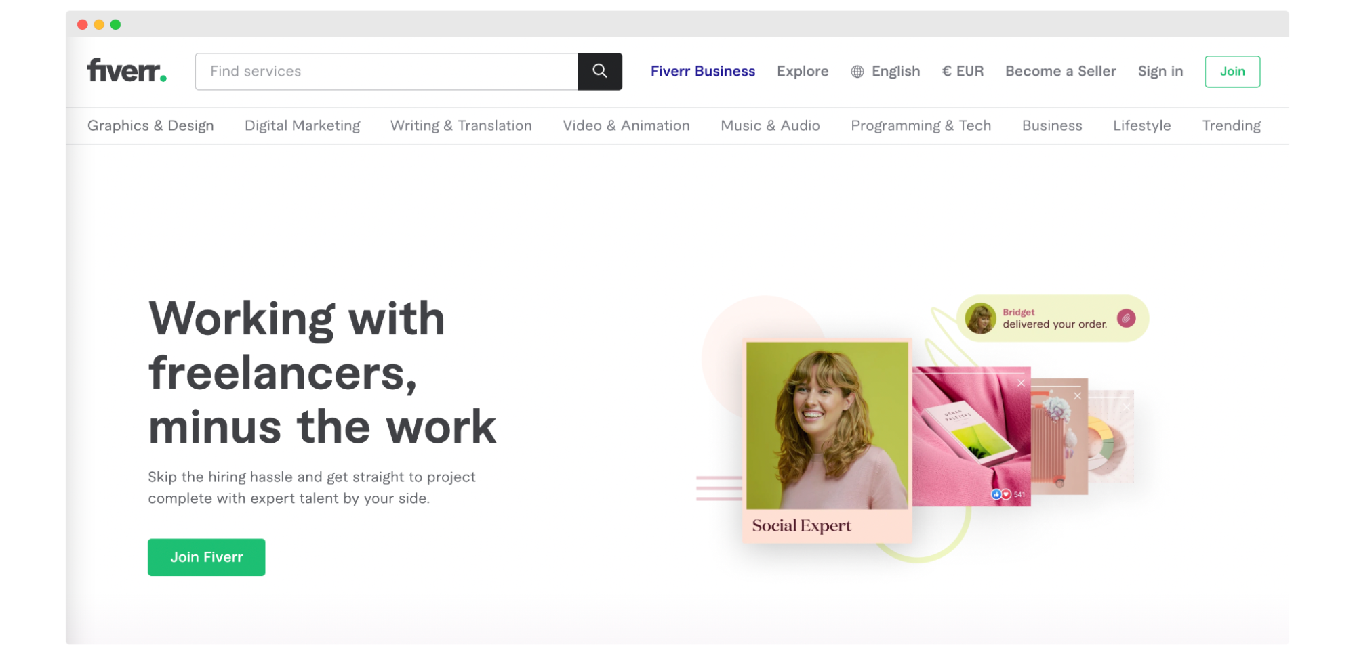Focus the Find services search field
Image resolution: width=1355 pixels, height=656 pixels.
[x=386, y=71]
